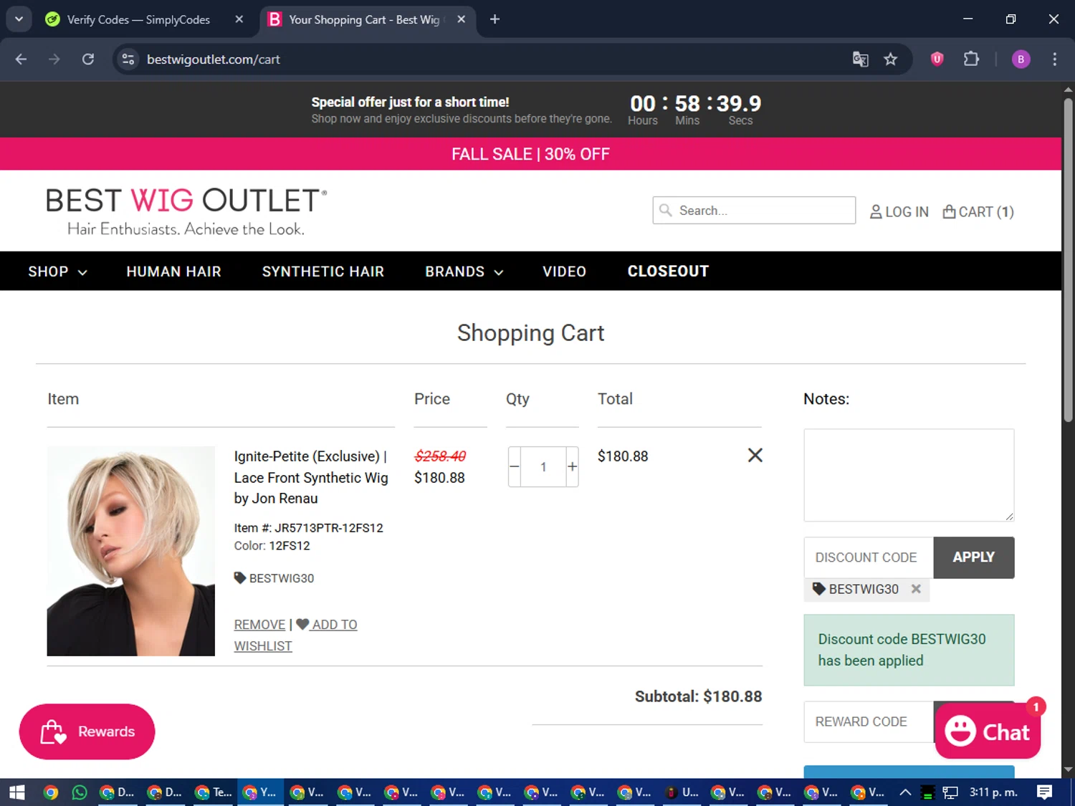Screen dimensions: 1075x806
Task: Click the magnifier icon in the search box
Action: 666,210
